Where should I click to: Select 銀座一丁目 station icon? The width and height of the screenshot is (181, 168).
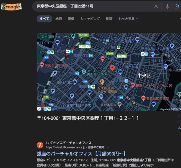click(x=91, y=56)
